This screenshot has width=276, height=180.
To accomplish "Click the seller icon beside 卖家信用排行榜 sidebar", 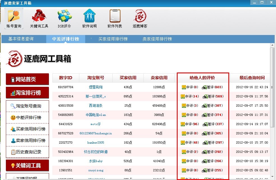I will coord(13,141).
